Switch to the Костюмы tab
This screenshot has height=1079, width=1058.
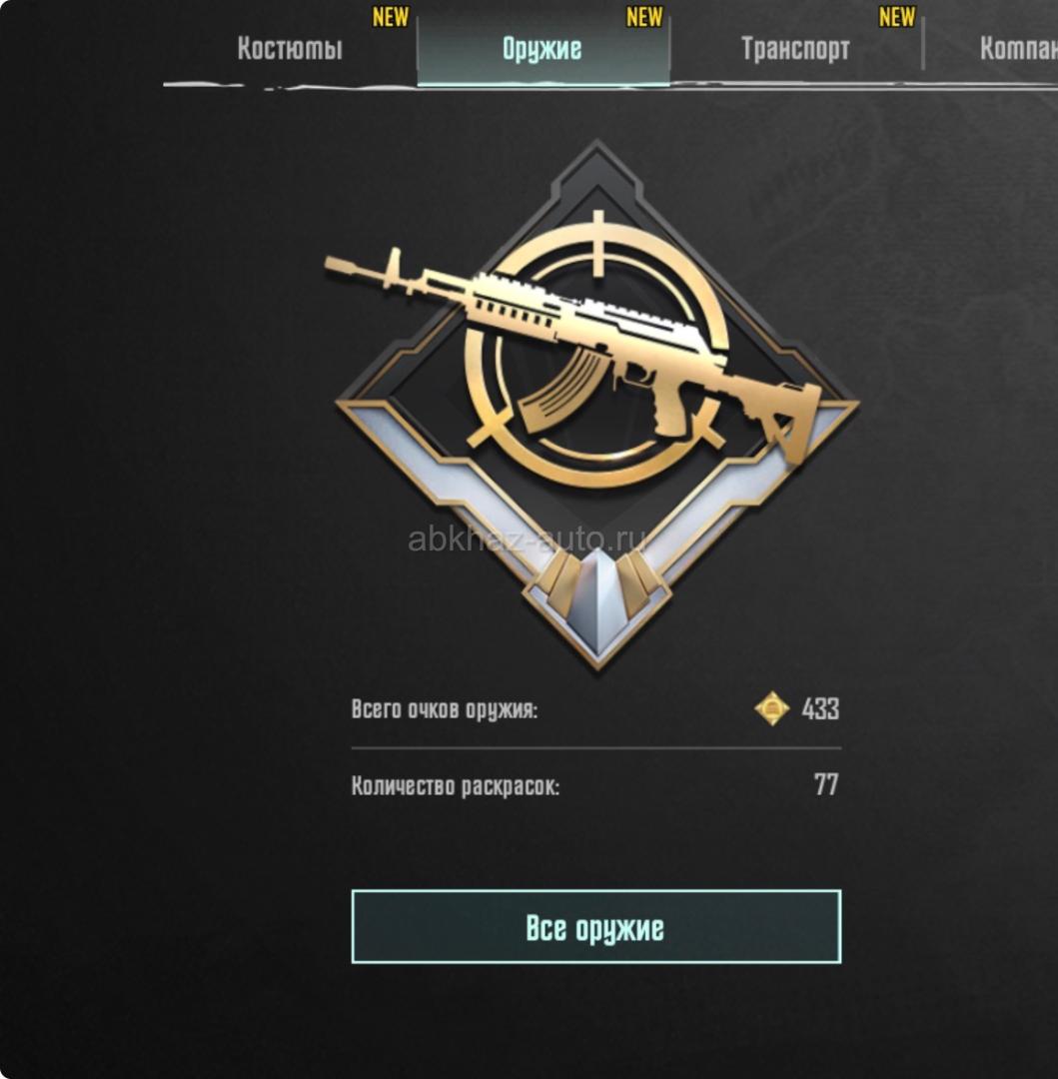pyautogui.click(x=290, y=48)
